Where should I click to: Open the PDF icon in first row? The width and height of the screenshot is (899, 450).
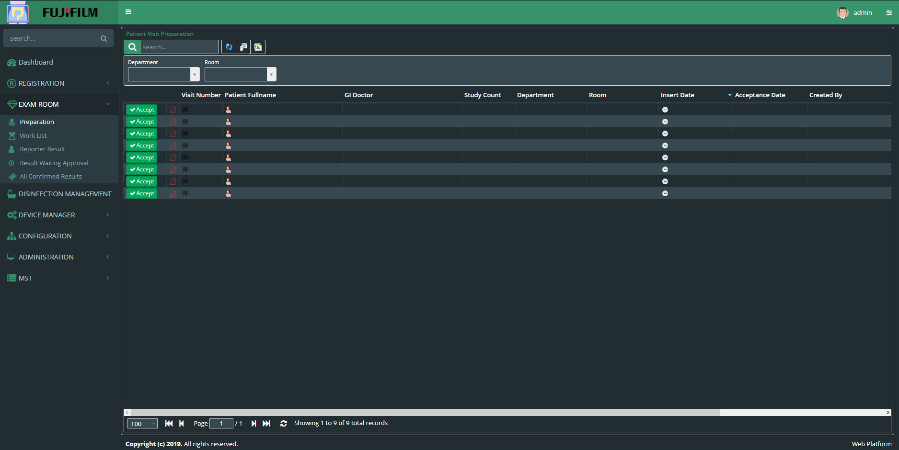coord(173,110)
